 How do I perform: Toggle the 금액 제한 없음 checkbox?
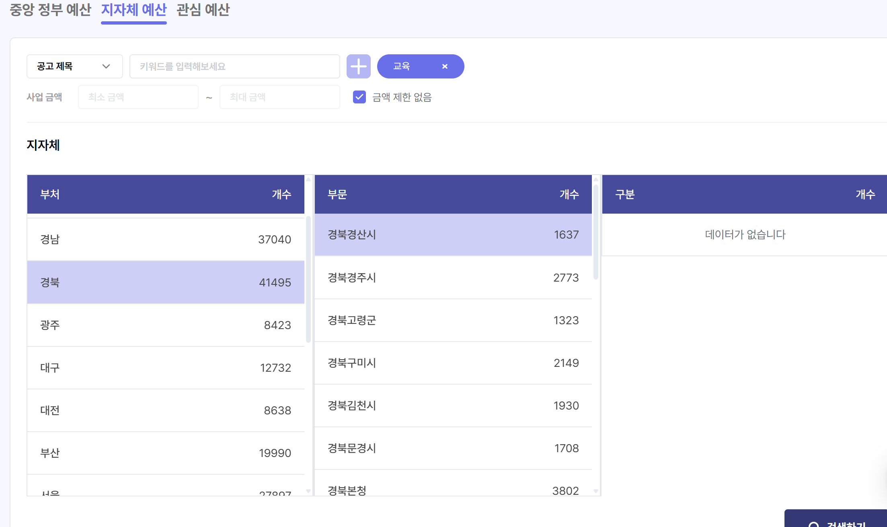coord(359,97)
